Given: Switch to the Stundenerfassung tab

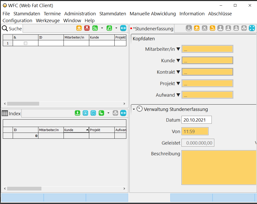Looking at the screenshot, I should pyautogui.click(x=152, y=29).
